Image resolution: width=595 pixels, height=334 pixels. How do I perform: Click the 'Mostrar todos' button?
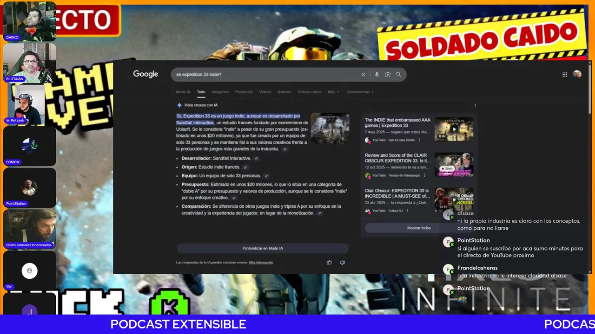coord(419,228)
